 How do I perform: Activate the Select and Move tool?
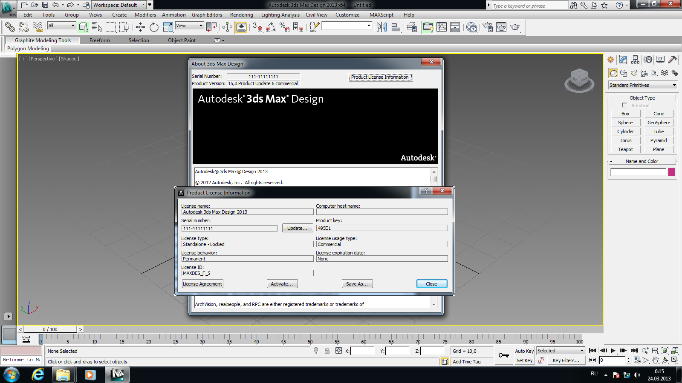pos(140,27)
